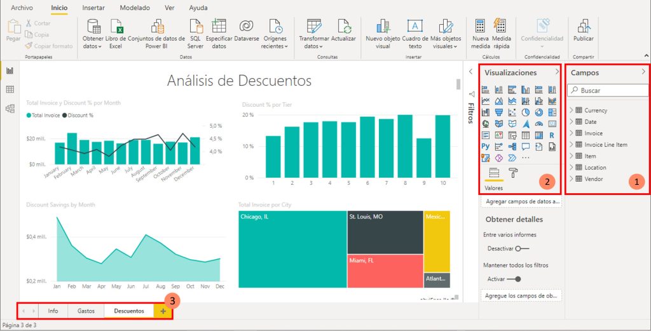Open the Obtener datos dropdown
This screenshot has height=331, width=651.
[x=93, y=34]
